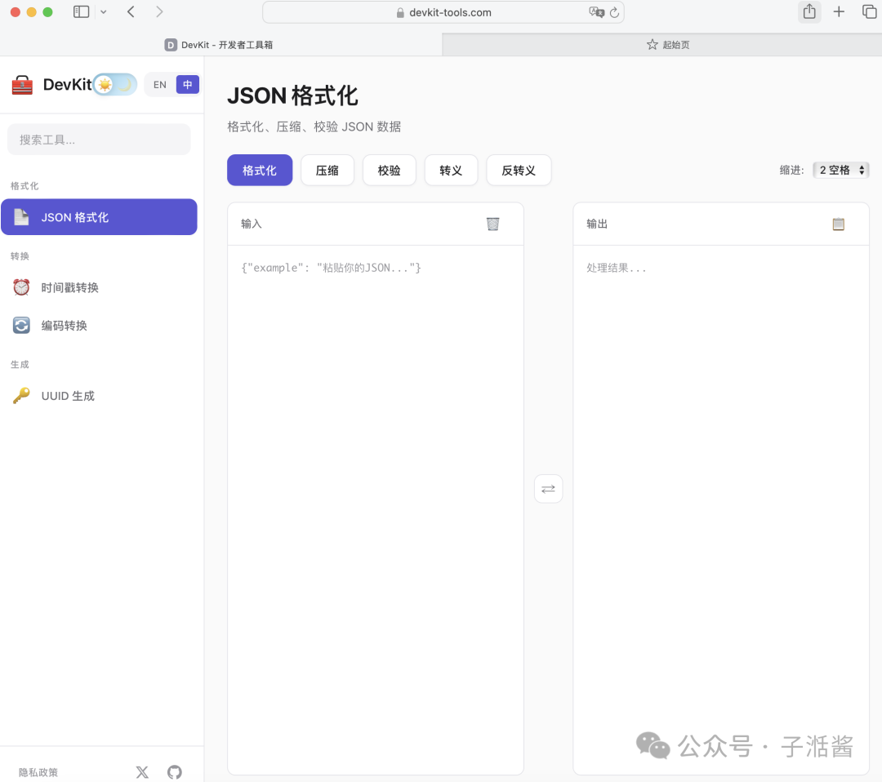
Task: Swap input and output with the arrows icon
Action: (548, 488)
